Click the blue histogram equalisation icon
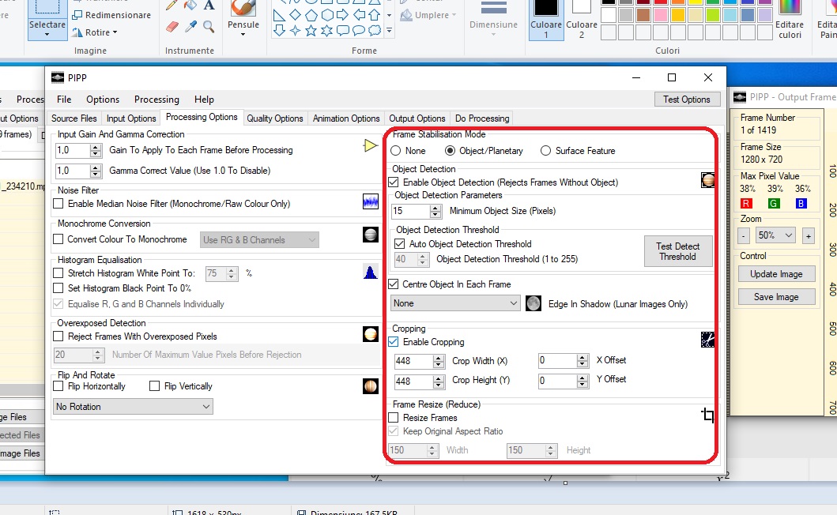Image resolution: width=837 pixels, height=515 pixels. (x=371, y=272)
